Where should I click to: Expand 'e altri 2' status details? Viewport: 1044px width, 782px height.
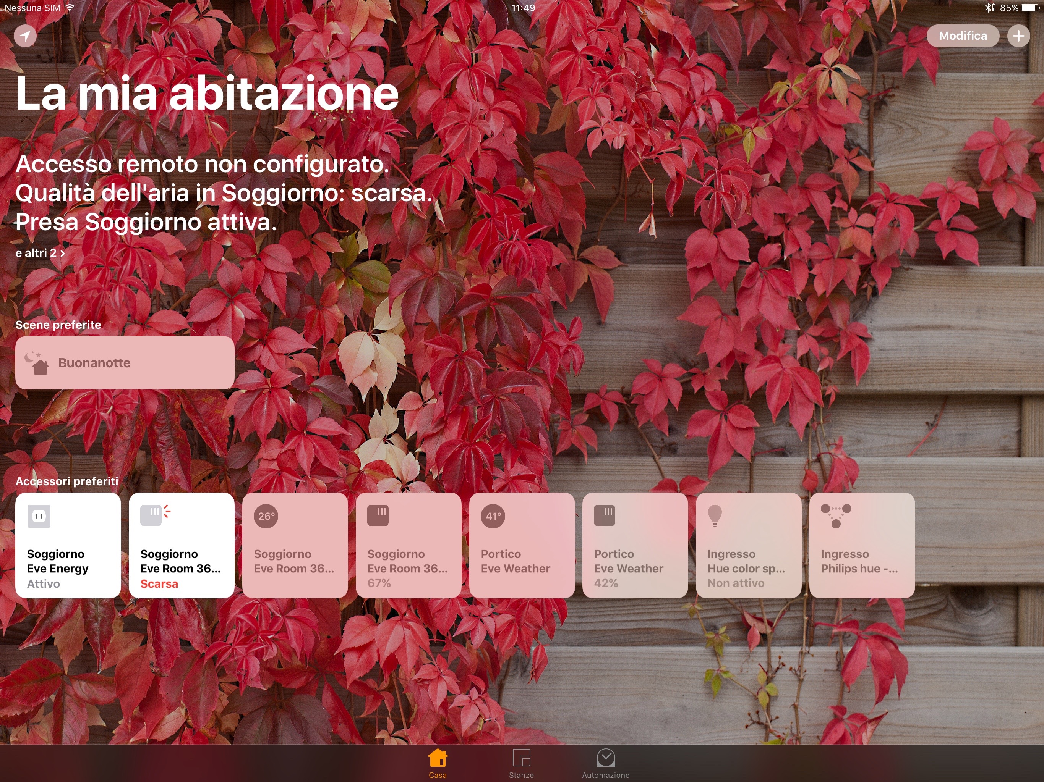pyautogui.click(x=40, y=253)
